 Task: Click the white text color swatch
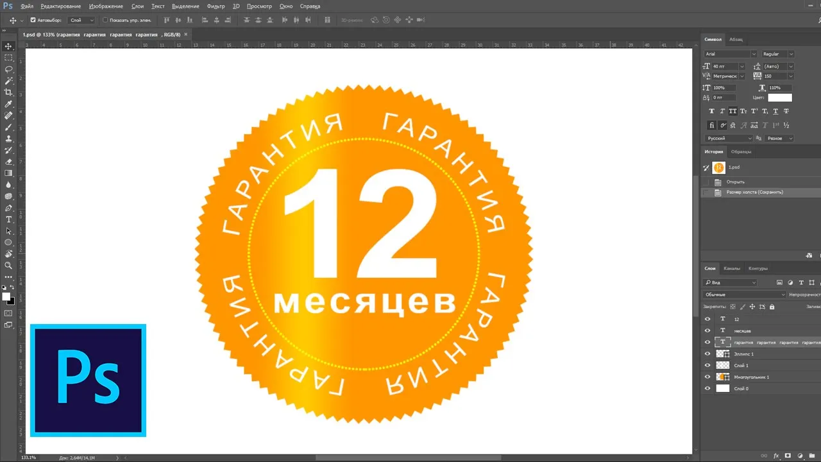click(x=780, y=98)
